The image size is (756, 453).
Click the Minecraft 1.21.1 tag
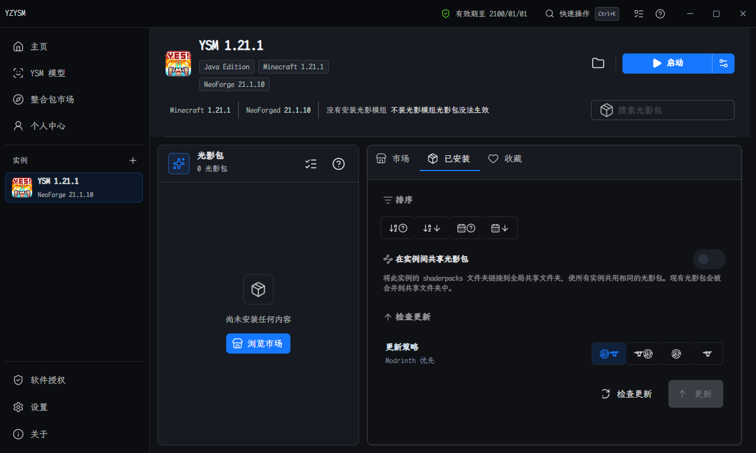294,67
